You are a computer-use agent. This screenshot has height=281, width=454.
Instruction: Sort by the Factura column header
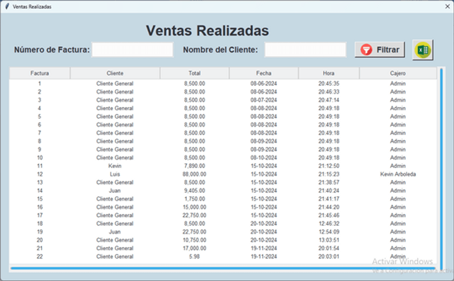pos(40,73)
